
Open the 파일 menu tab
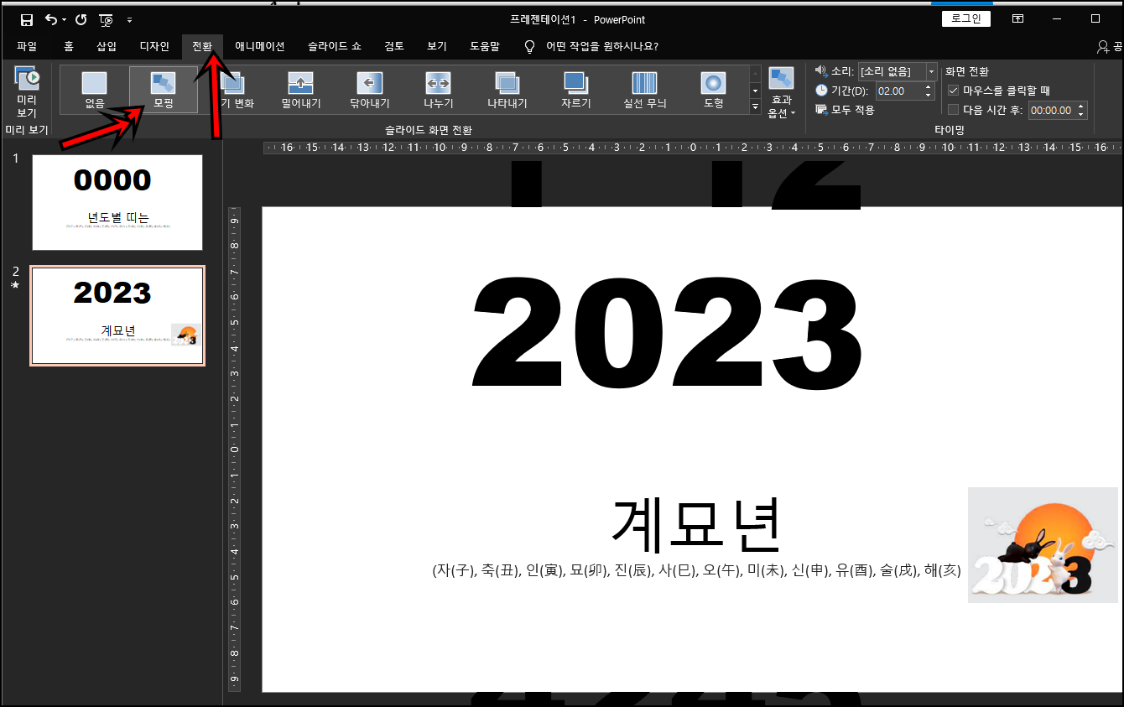click(27, 46)
